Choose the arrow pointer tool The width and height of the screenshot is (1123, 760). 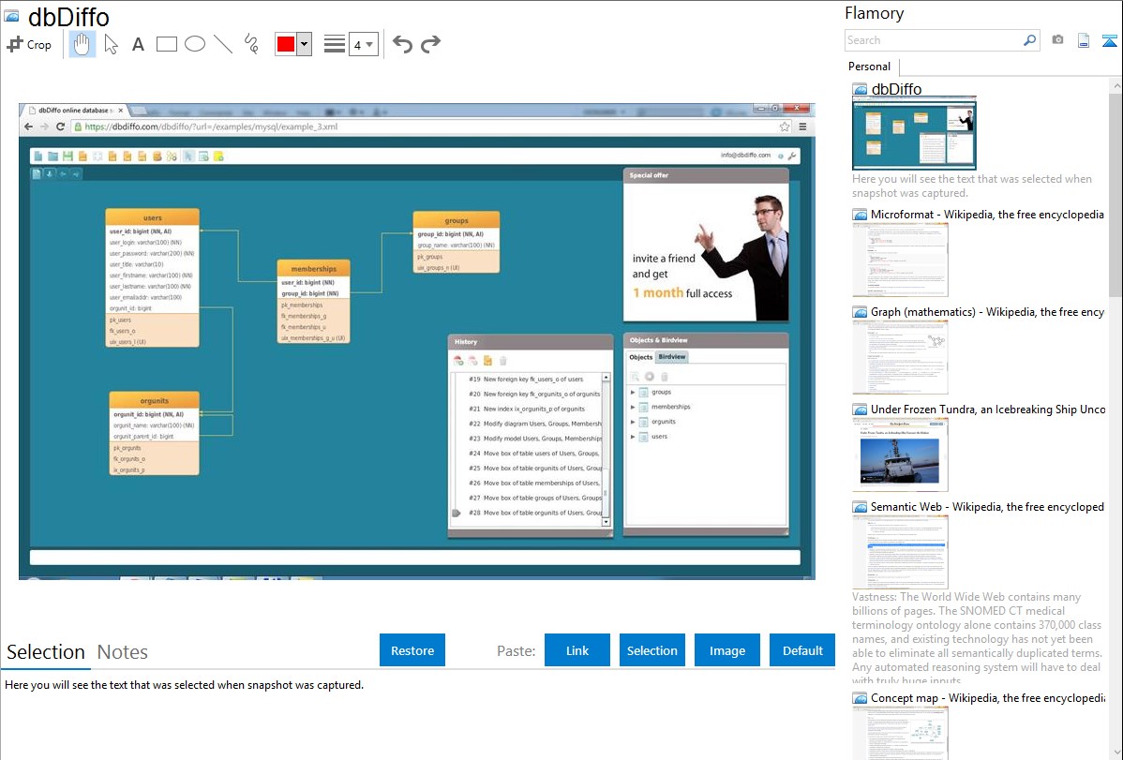[111, 44]
